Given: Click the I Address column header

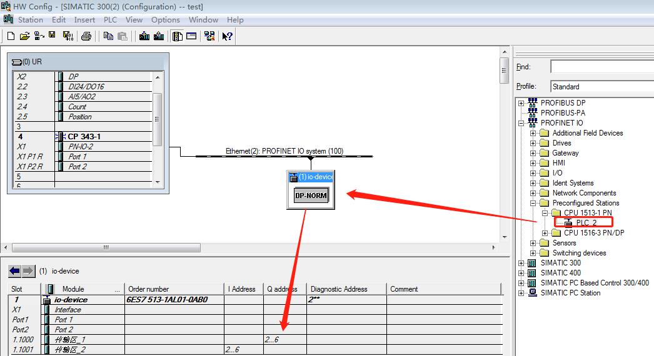Looking at the screenshot, I should click(x=244, y=289).
